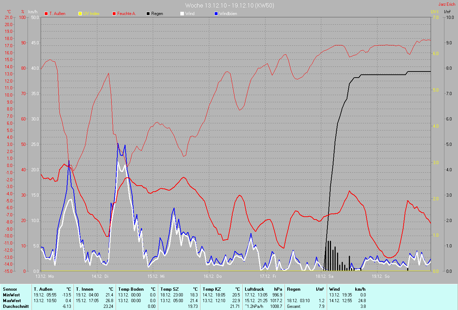Image resolution: width=458 pixels, height=310 pixels.
Task: Pick the 19.12. So date marker
Action: (380, 276)
